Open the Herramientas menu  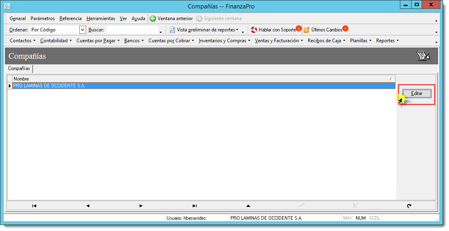[x=101, y=19]
